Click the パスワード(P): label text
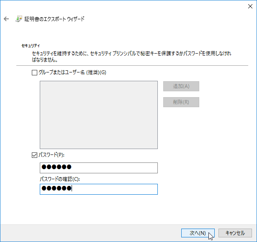This screenshot has width=257, height=242. [51, 155]
